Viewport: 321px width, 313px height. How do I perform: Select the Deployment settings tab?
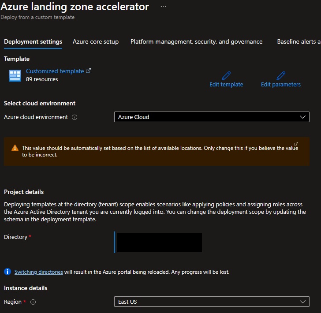(33, 42)
